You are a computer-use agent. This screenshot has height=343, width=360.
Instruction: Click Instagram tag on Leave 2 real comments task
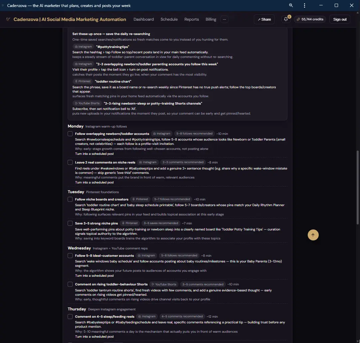point(148,162)
